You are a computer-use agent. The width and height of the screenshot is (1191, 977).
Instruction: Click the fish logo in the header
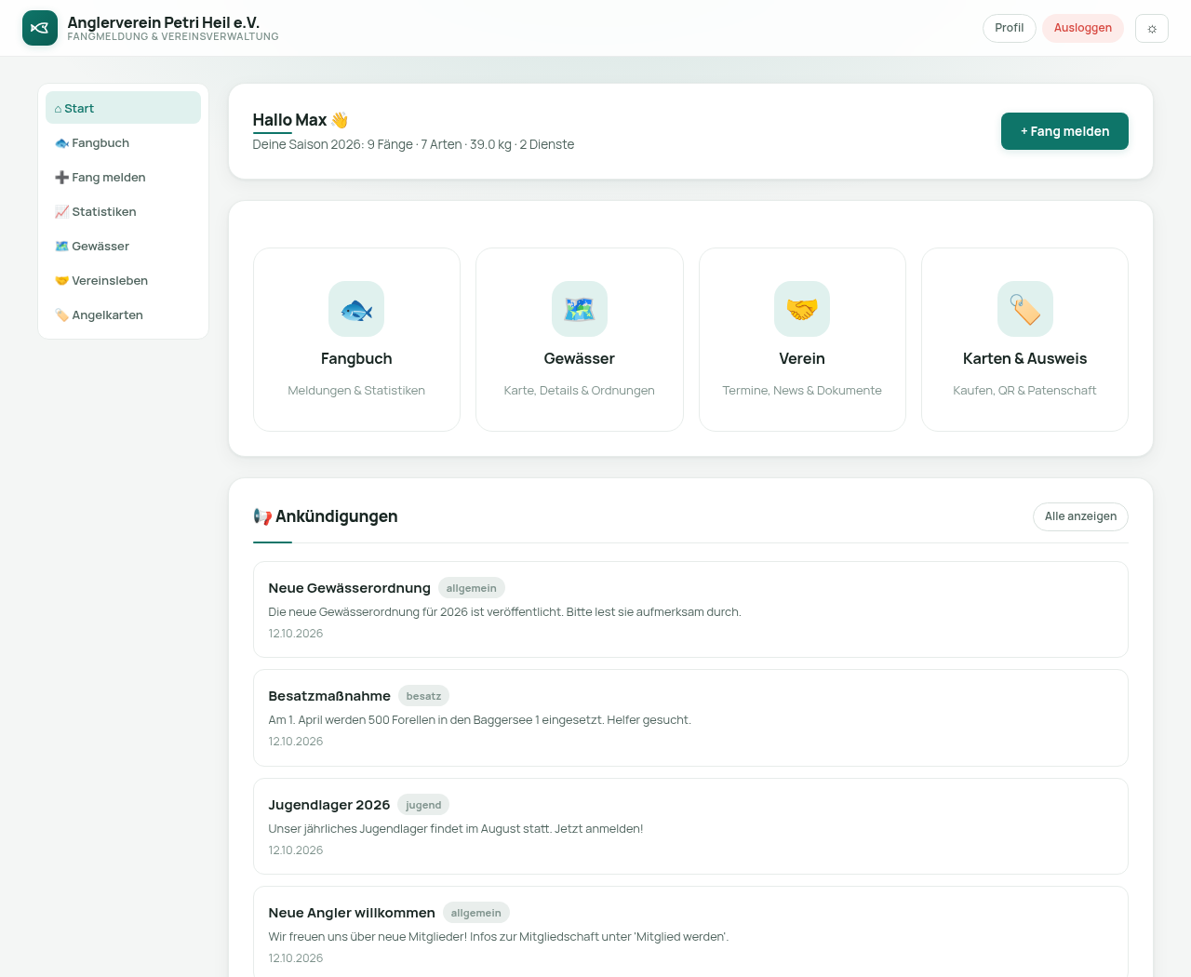coord(40,28)
